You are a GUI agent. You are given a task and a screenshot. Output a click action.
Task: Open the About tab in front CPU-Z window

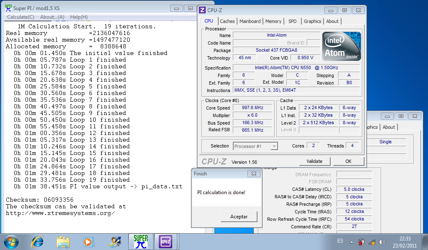tap(332, 21)
